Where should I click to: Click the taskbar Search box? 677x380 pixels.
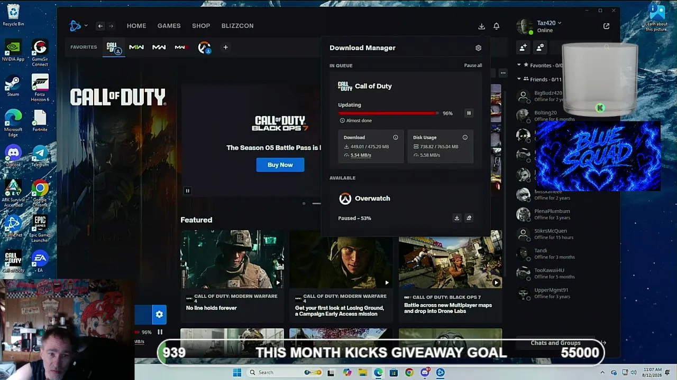click(286, 373)
